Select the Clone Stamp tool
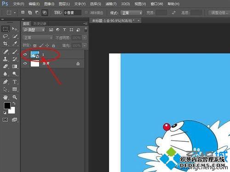Screen dimensions: 230x172 (x=5, y=59)
